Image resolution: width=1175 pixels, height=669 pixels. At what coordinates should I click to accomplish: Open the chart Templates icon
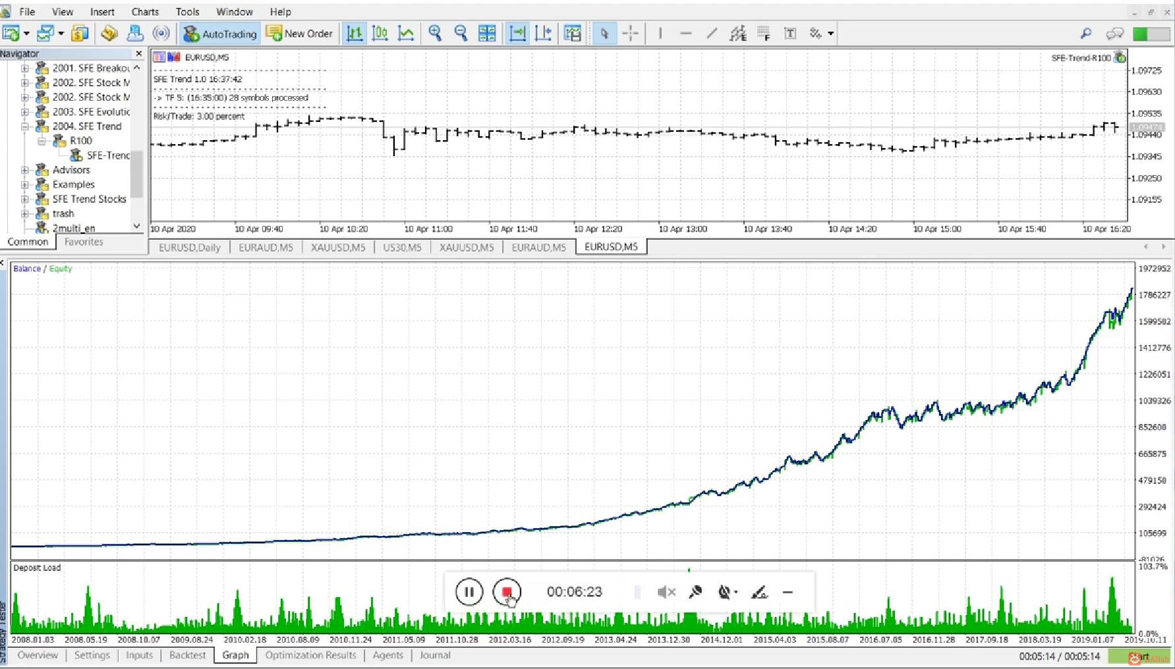(x=573, y=33)
